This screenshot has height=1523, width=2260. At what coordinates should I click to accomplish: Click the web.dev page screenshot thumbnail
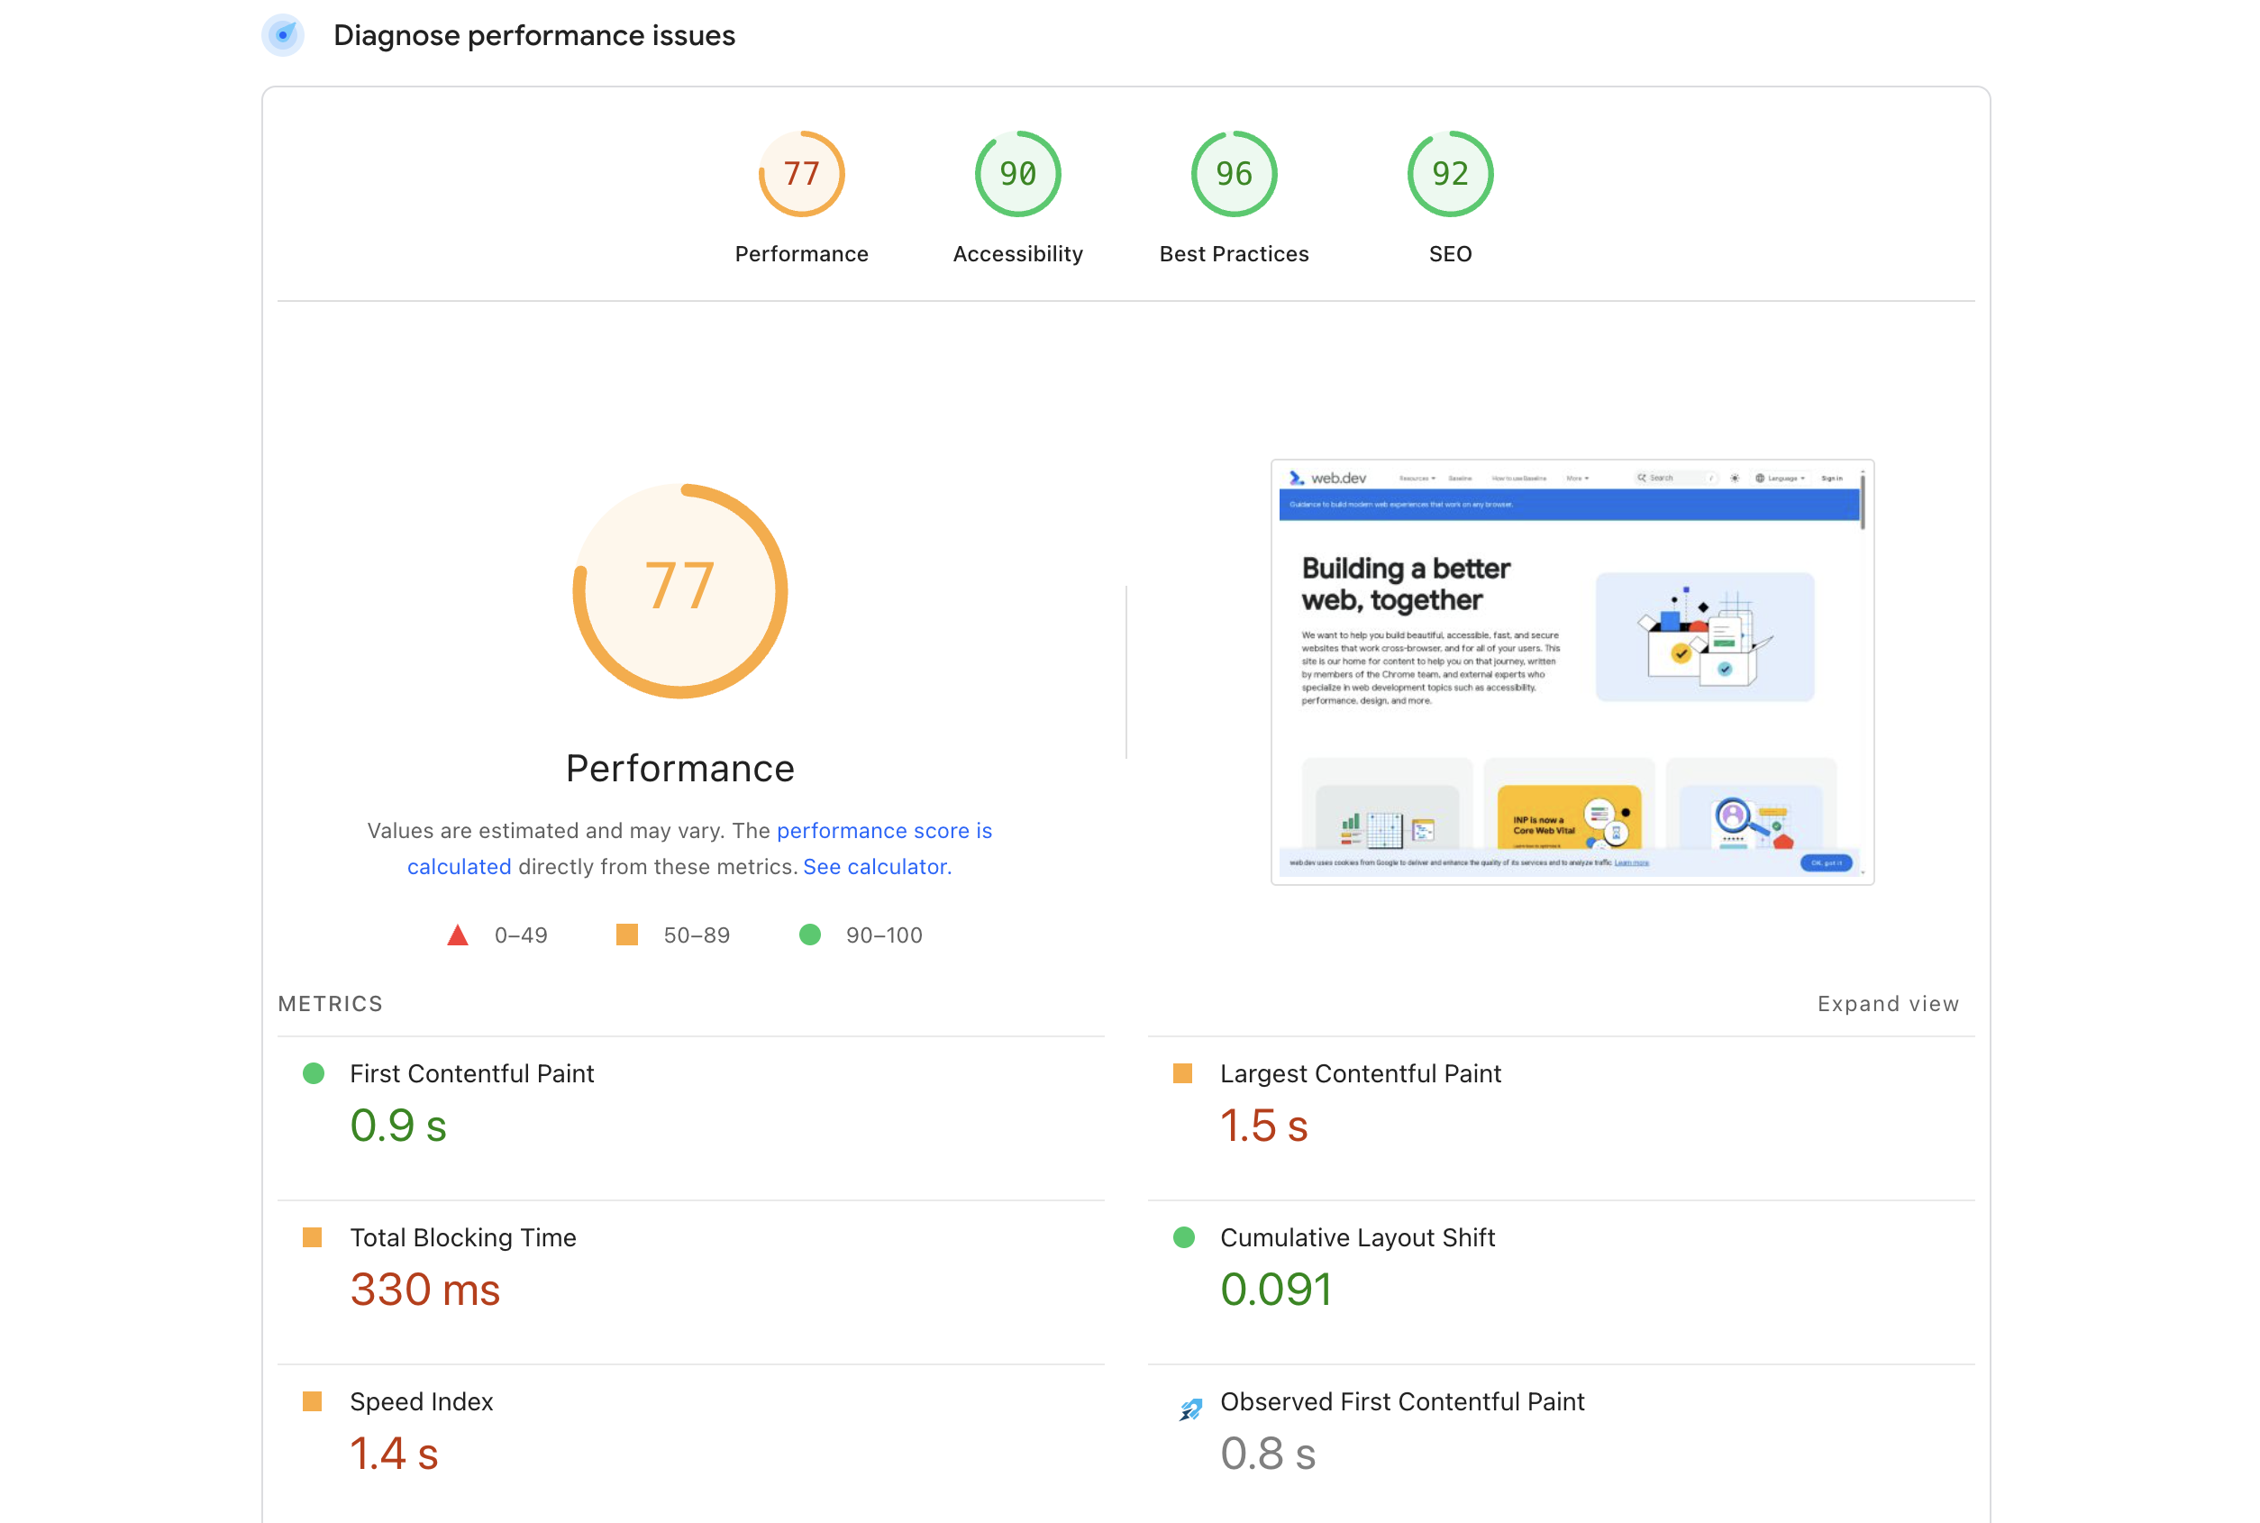click(1572, 672)
